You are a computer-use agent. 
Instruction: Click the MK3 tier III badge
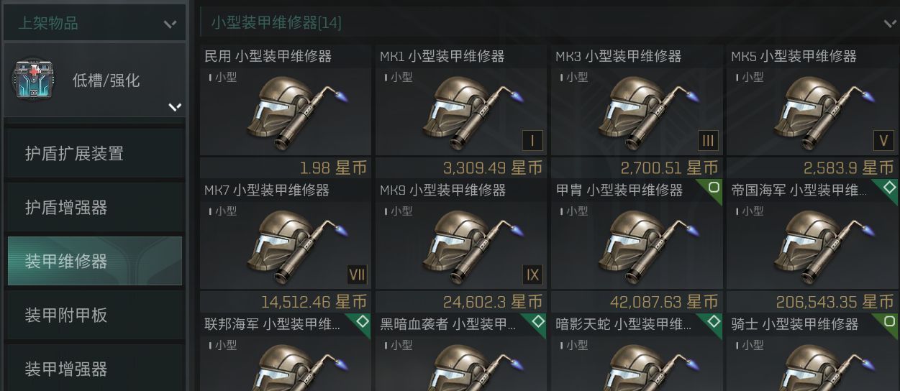point(709,140)
